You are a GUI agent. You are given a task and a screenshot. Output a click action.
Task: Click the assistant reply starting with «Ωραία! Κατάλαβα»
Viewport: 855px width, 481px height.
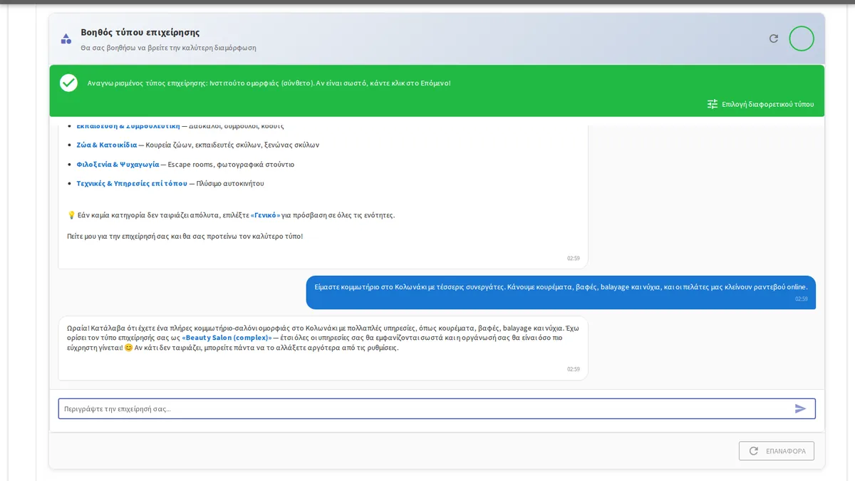(x=323, y=348)
